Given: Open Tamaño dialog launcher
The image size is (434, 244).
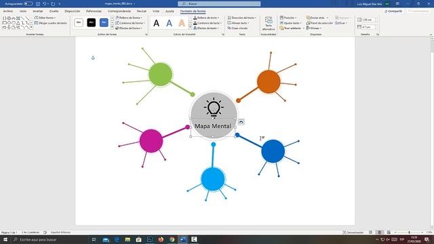Looking at the screenshot, I should coord(378,35).
